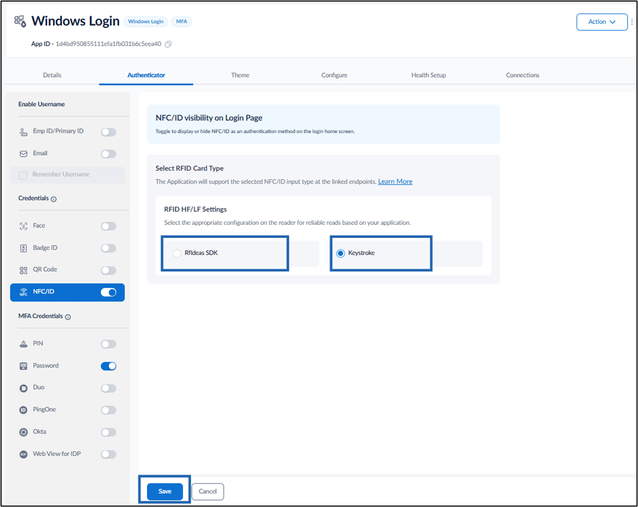The width and height of the screenshot is (638, 507).
Task: Click the PIN icon
Action: [23, 344]
